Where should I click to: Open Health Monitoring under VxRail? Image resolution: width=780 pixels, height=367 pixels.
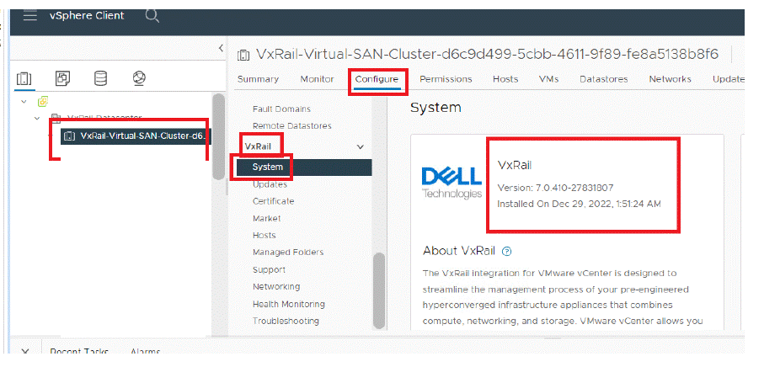pyautogui.click(x=289, y=304)
